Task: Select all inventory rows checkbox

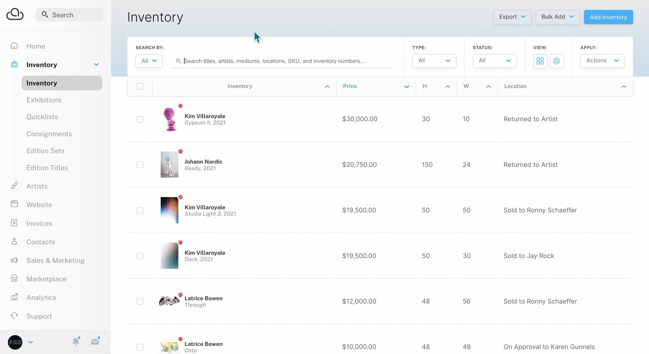Action: [140, 86]
